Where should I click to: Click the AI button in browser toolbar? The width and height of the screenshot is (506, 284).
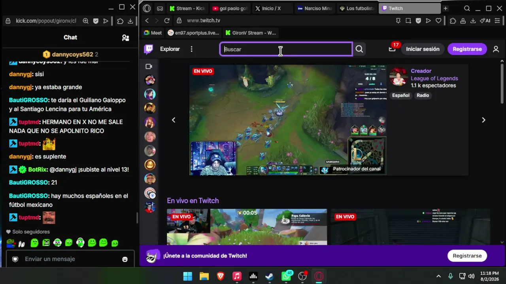pos(485,21)
